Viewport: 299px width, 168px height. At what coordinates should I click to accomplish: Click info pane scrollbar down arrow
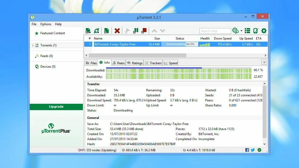264,144
